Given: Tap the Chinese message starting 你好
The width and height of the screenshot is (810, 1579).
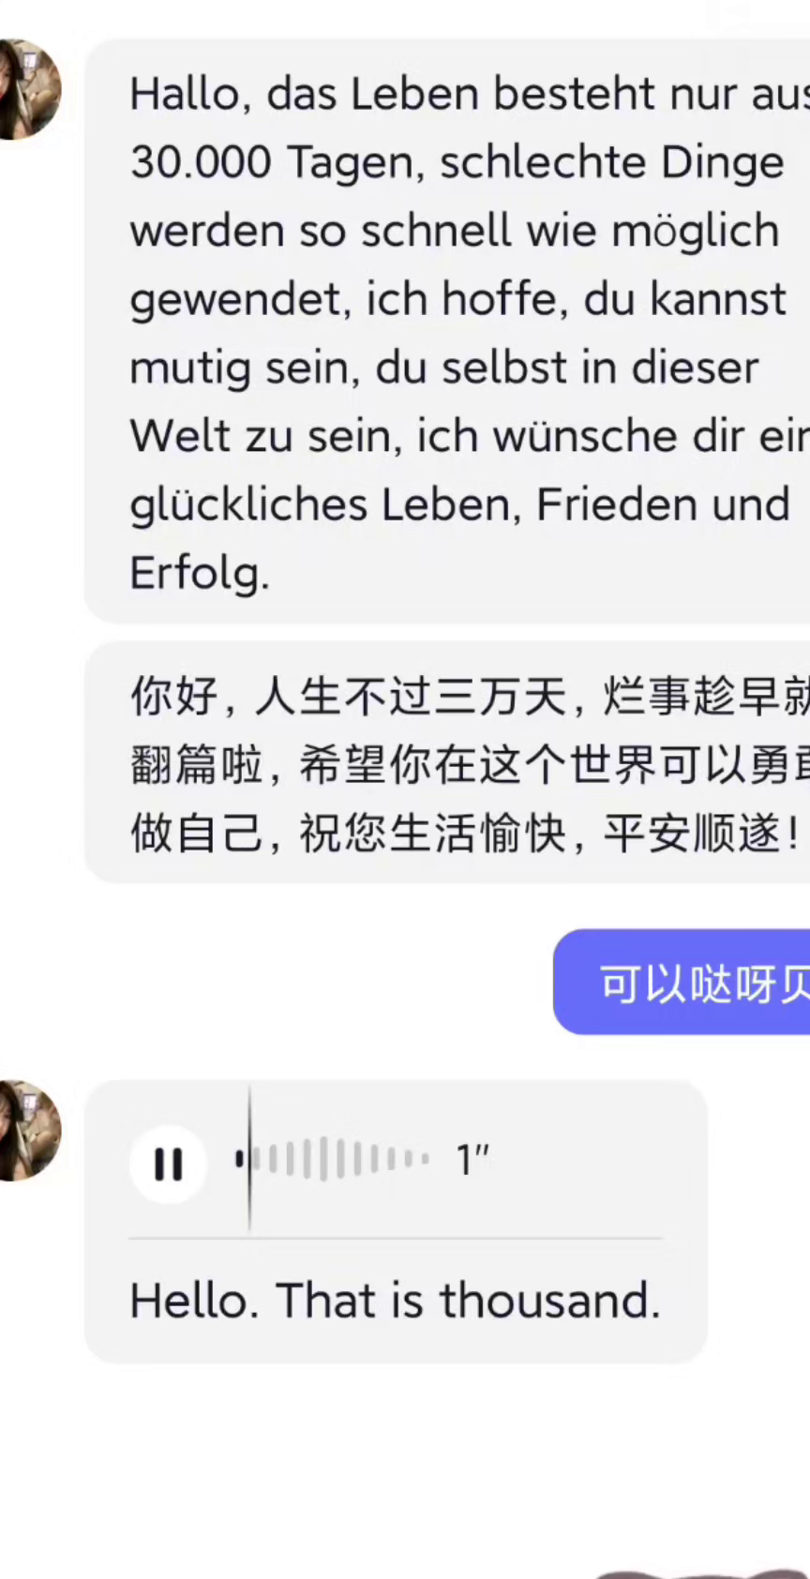Looking at the screenshot, I should tap(447, 762).
